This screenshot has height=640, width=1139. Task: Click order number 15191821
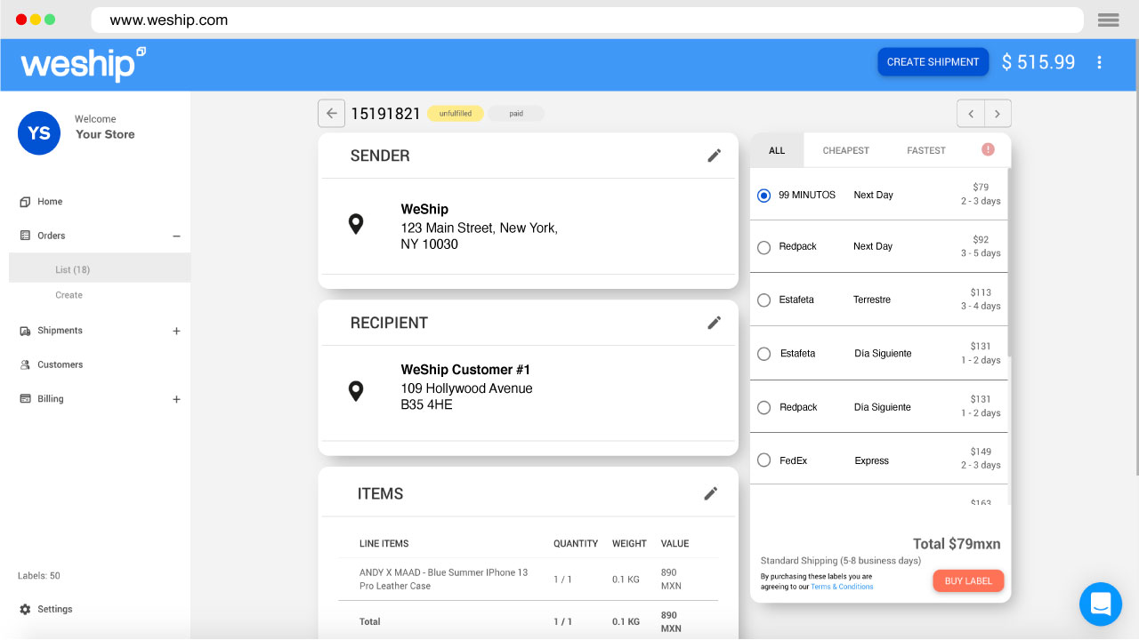[x=385, y=114]
